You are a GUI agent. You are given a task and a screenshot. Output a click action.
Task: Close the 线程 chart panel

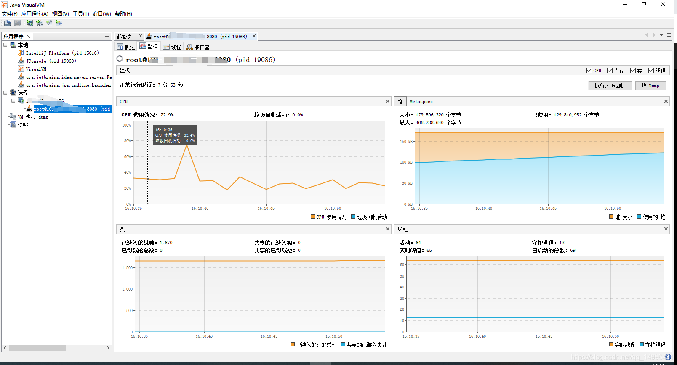coord(666,229)
